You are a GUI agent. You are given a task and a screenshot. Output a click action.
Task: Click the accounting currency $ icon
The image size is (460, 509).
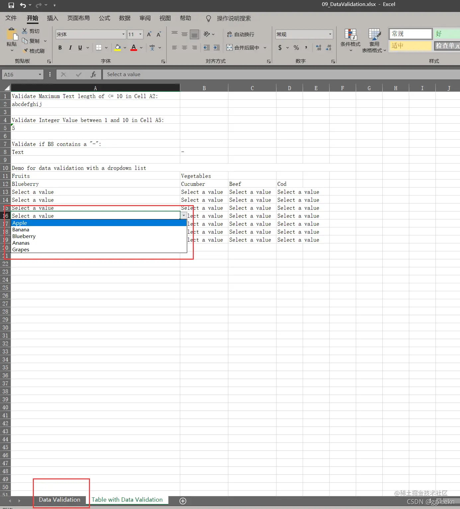point(280,48)
